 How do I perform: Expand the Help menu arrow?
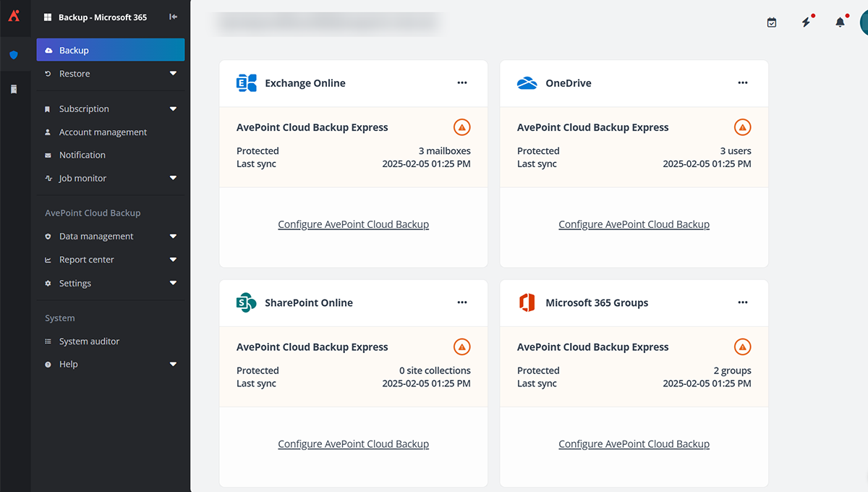click(x=173, y=365)
